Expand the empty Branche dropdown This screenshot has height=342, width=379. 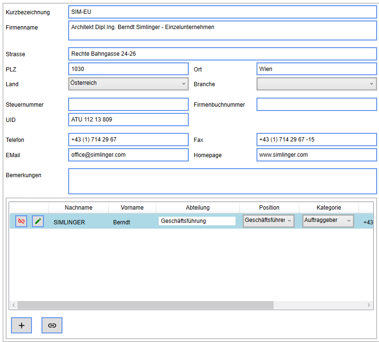(x=317, y=84)
